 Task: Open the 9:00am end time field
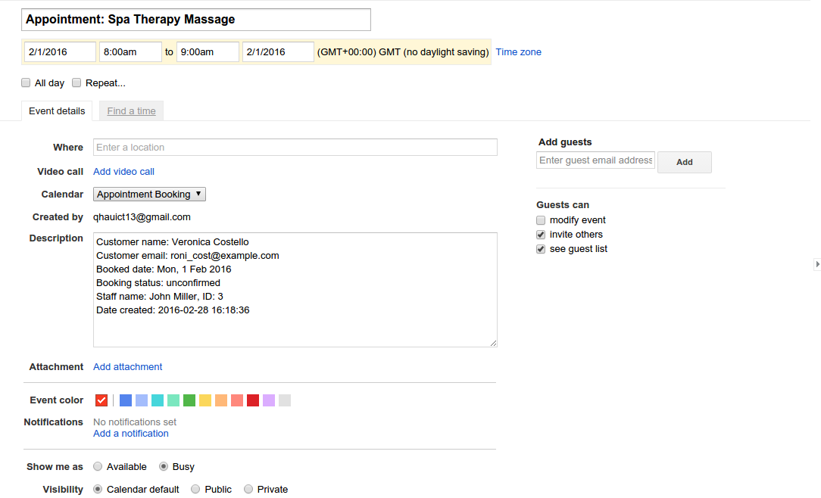point(208,52)
